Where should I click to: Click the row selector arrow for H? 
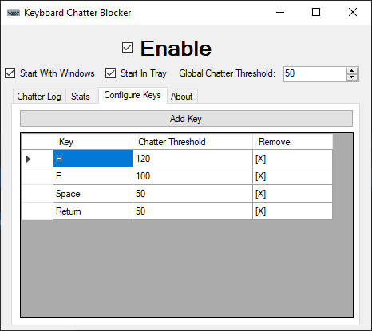[37, 159]
